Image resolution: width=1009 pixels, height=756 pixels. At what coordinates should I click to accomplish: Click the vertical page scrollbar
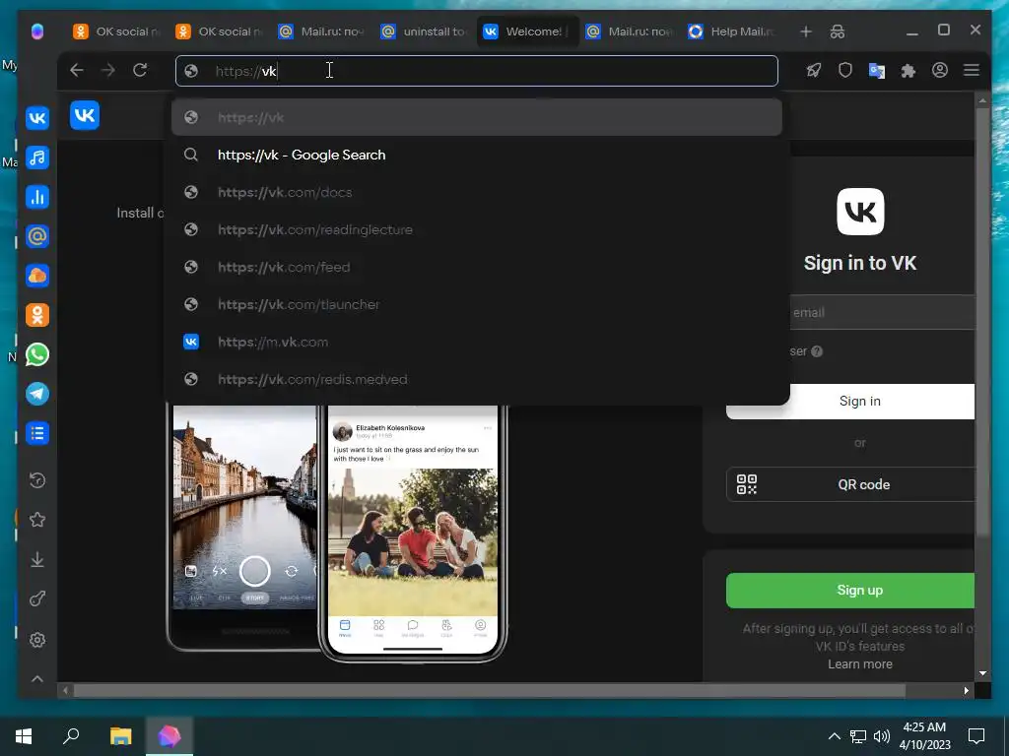tap(982, 322)
